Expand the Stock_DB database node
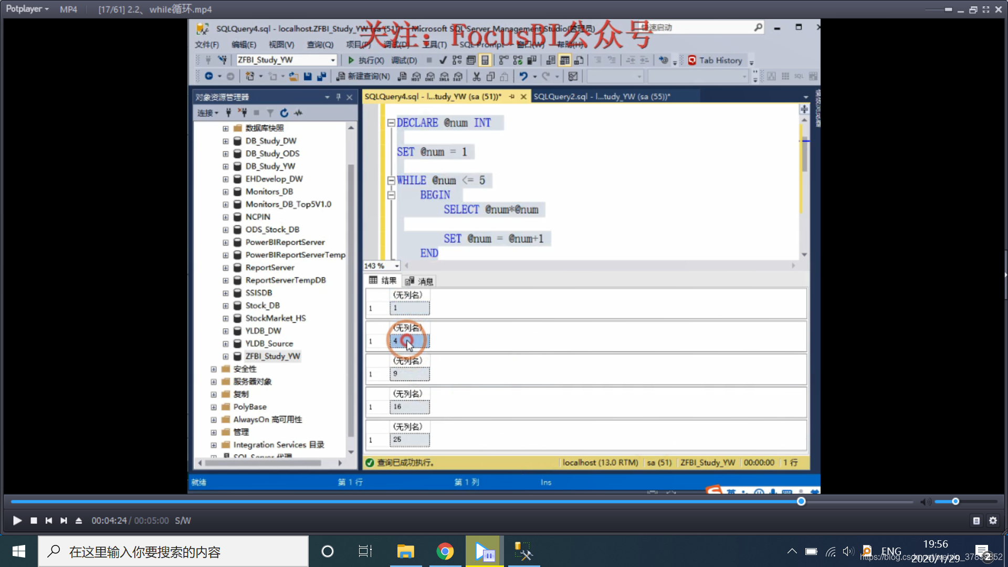Viewport: 1008px width, 567px height. 226,304
